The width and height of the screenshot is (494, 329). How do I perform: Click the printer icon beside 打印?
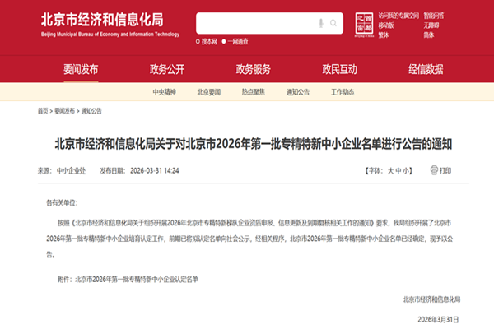[434, 170]
